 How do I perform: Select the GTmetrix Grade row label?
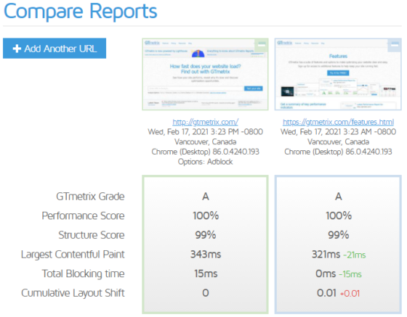90,197
